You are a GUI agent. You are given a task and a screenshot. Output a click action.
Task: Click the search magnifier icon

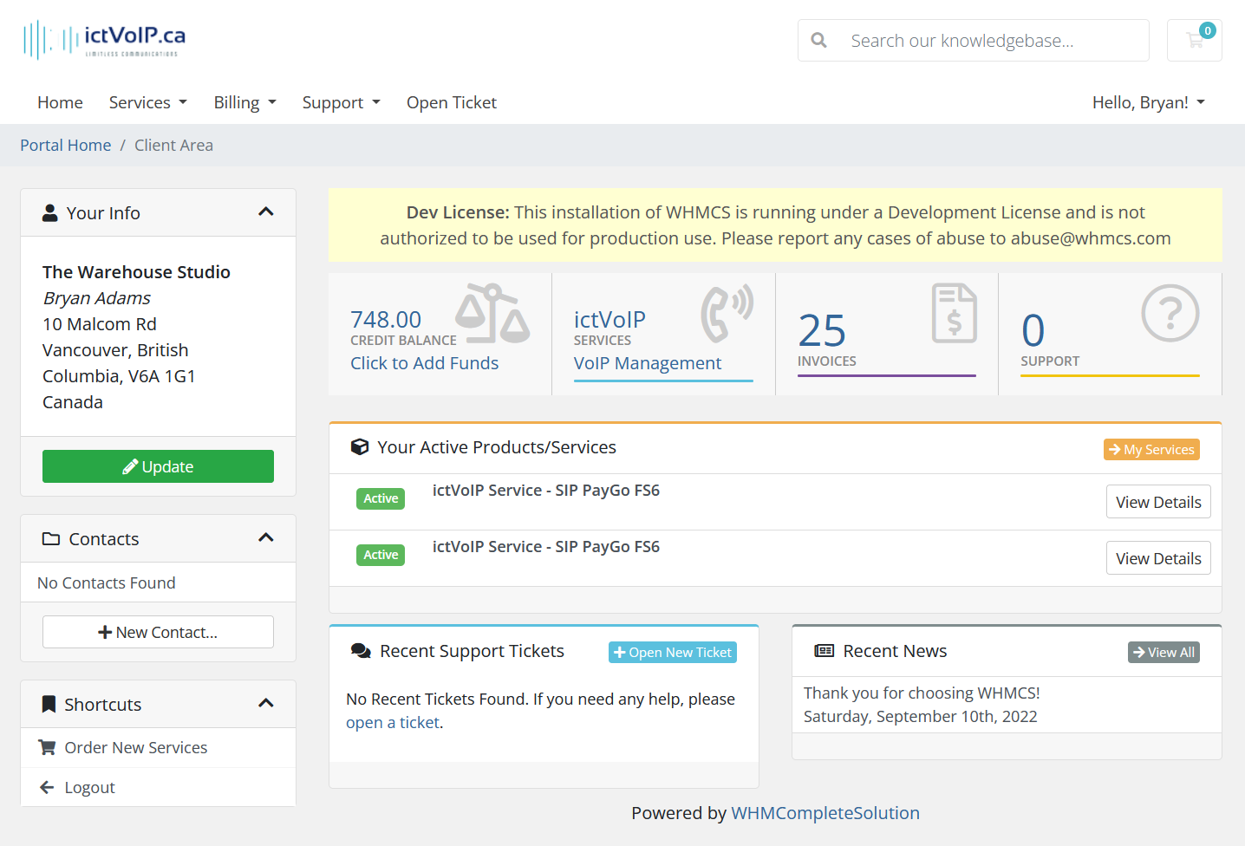[818, 41]
